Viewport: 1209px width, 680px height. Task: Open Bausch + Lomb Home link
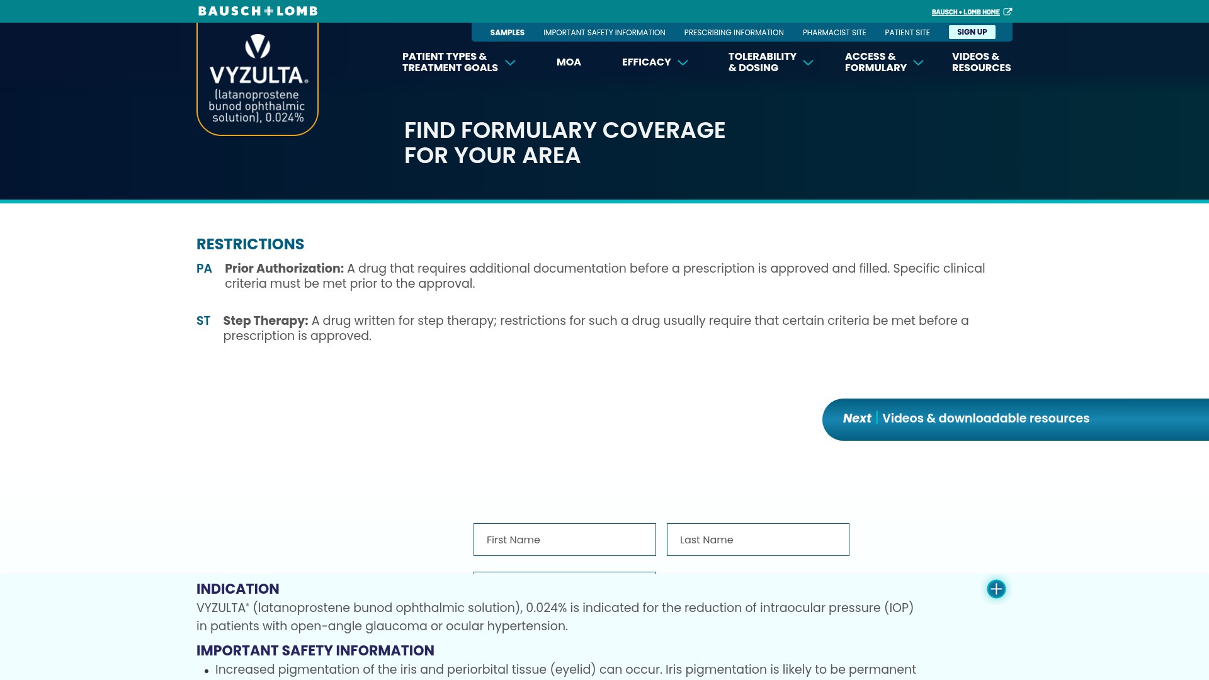point(965,12)
